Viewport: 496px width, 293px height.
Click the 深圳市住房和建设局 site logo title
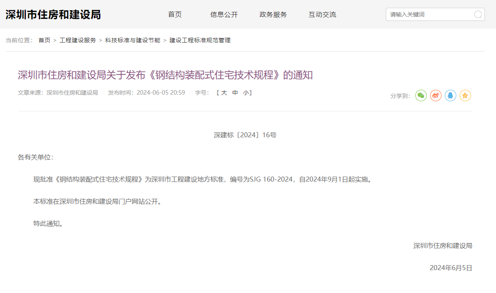[53, 15]
